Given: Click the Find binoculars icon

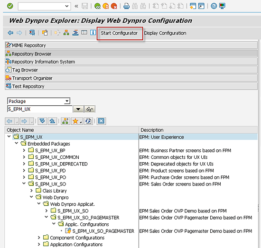Looking at the screenshot, I should click(135, 6).
